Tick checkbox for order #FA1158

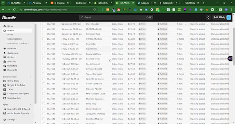click(x=44, y=39)
